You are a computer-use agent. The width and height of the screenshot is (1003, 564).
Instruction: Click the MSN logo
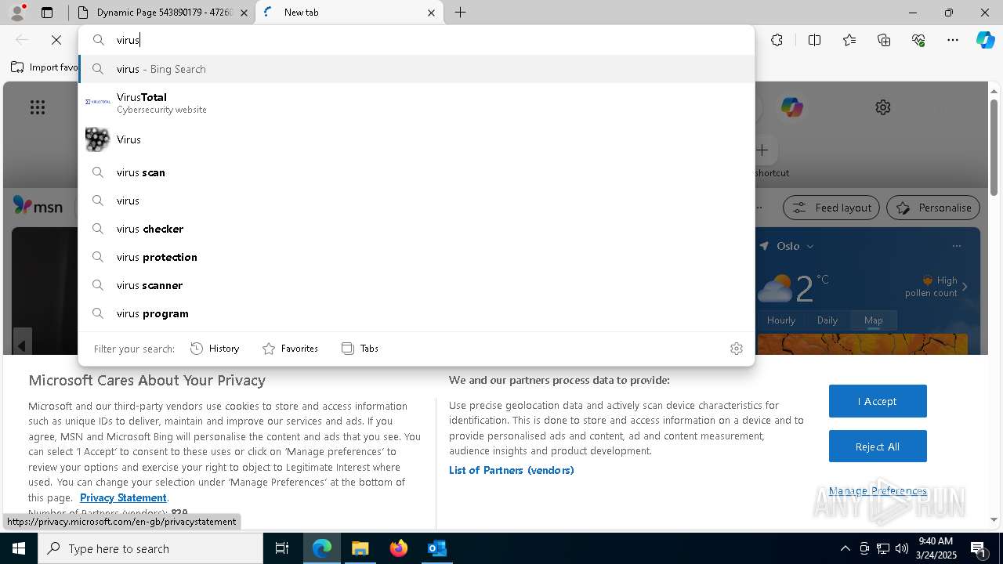pyautogui.click(x=38, y=206)
